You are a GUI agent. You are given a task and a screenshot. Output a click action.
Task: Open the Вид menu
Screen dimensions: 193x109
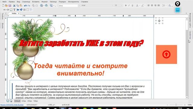click(18, 2)
